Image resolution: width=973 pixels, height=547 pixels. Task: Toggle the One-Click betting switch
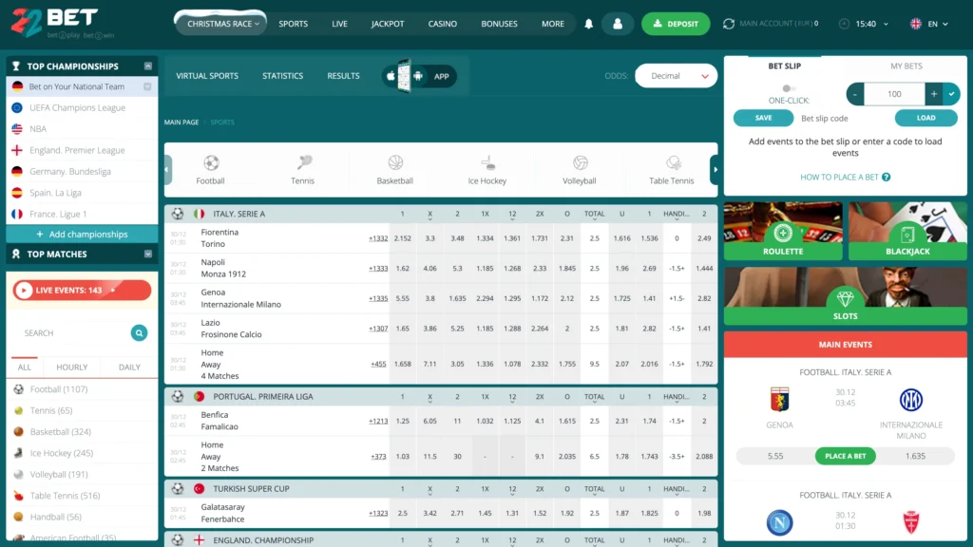pos(789,88)
